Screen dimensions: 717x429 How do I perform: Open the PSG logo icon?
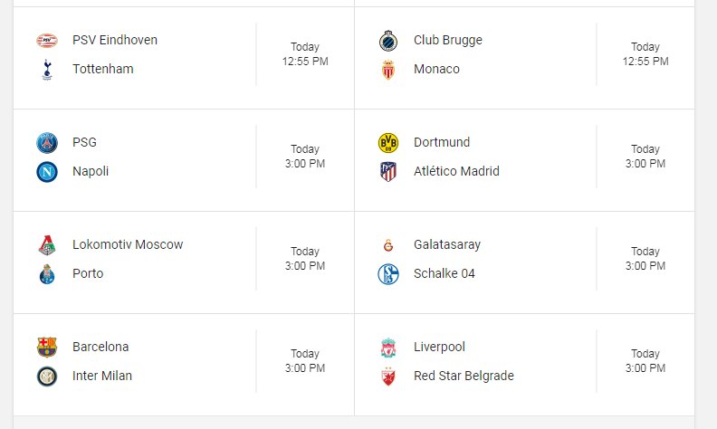(47, 143)
